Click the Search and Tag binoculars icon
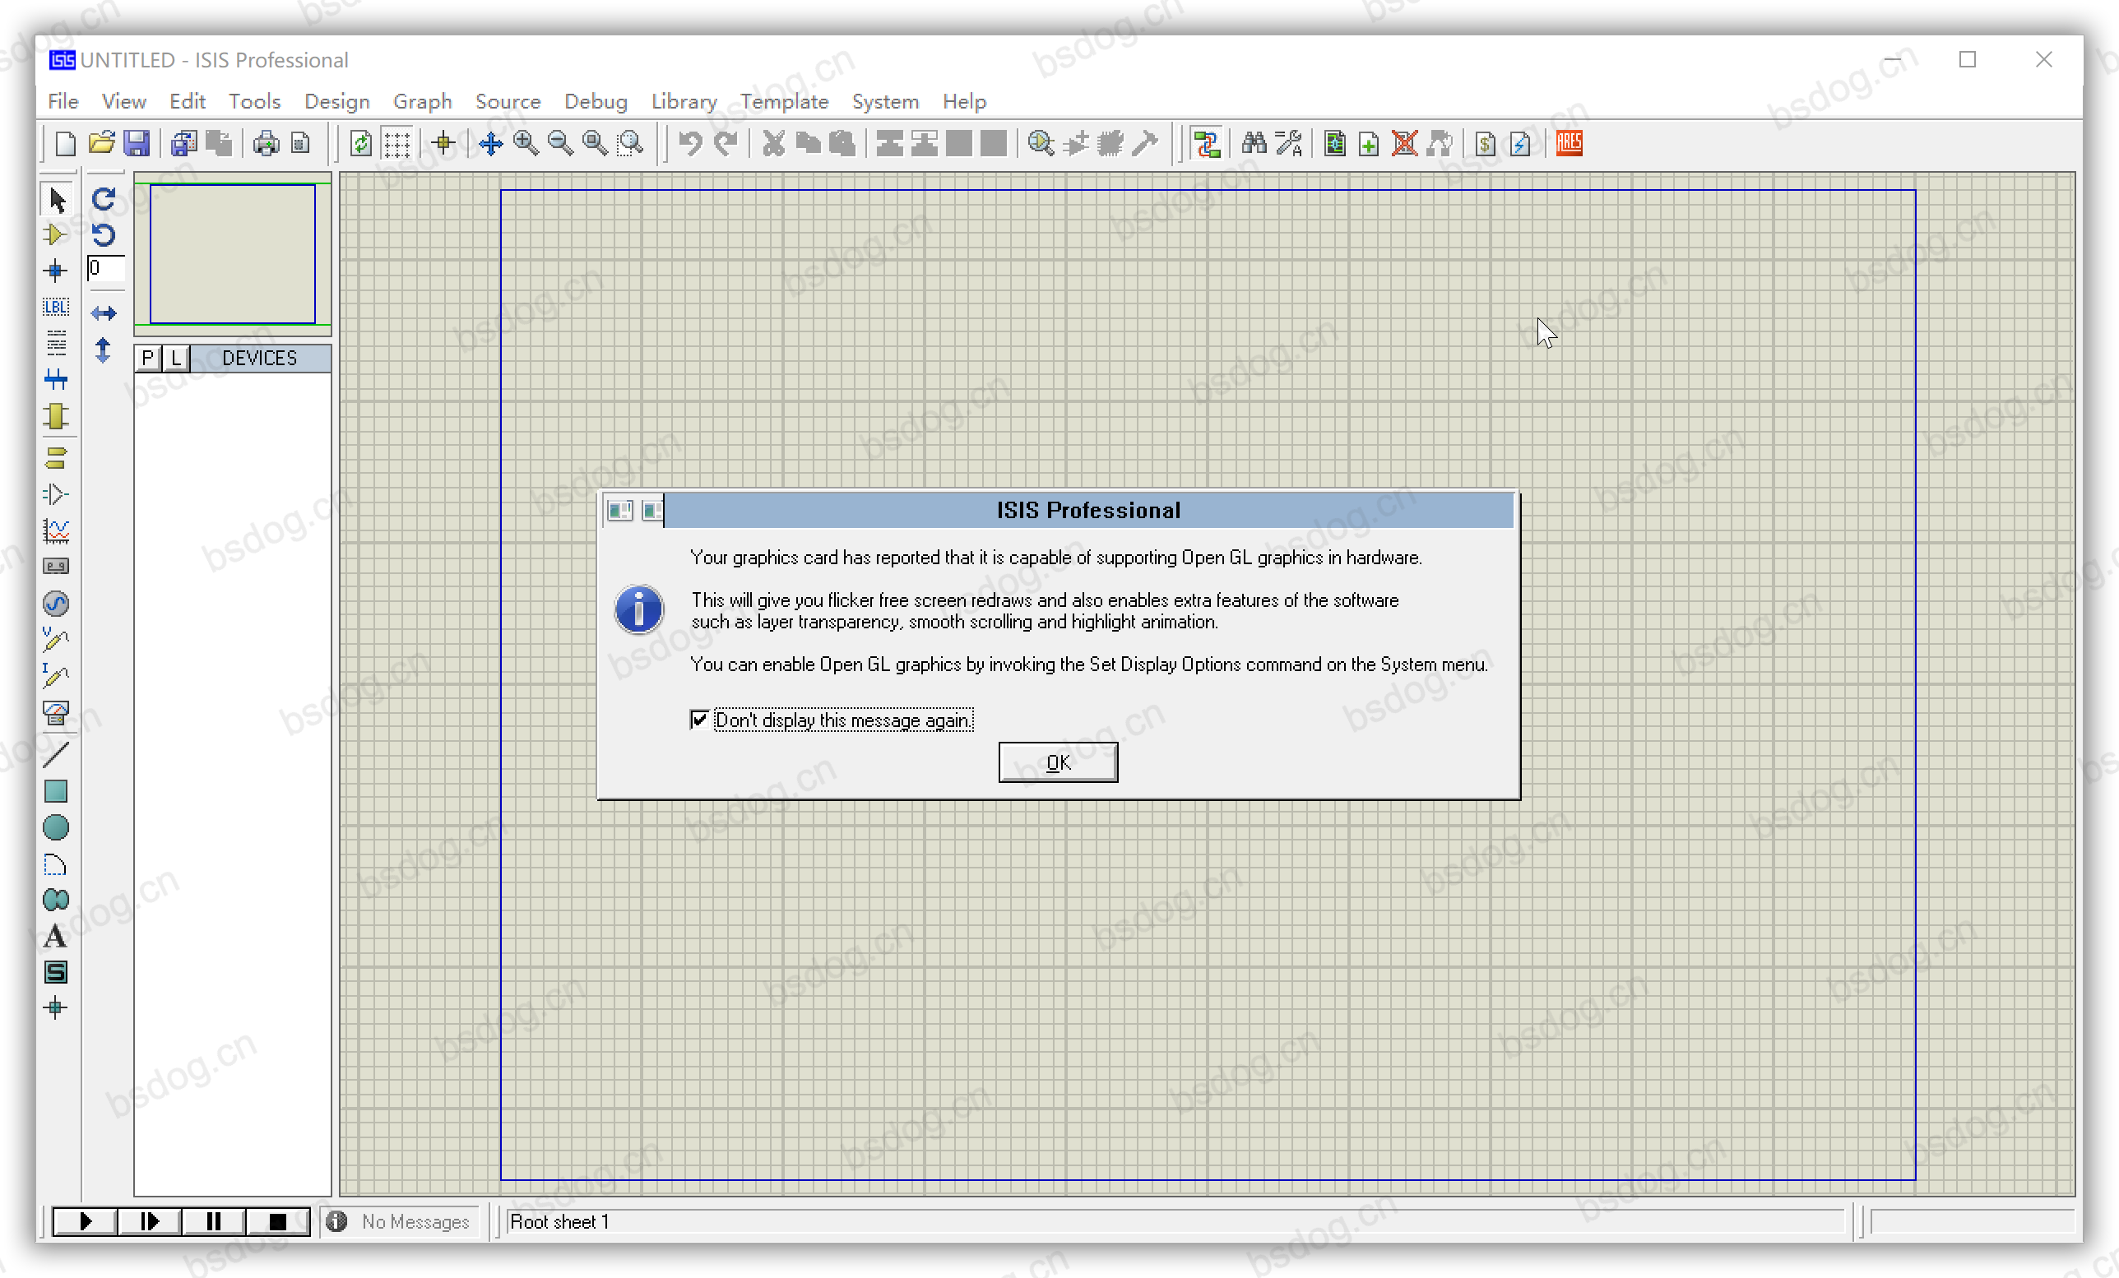The height and width of the screenshot is (1278, 2119). point(1254,144)
